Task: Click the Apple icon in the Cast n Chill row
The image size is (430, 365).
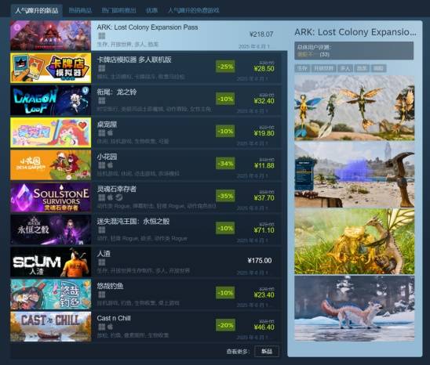Action: pos(110,327)
